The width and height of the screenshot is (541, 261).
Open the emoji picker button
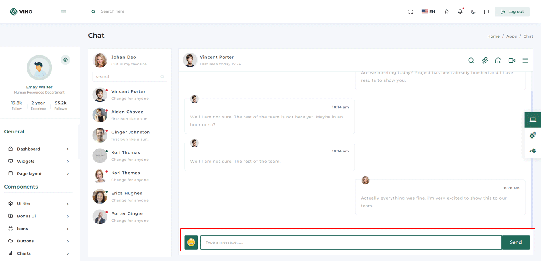pos(191,242)
